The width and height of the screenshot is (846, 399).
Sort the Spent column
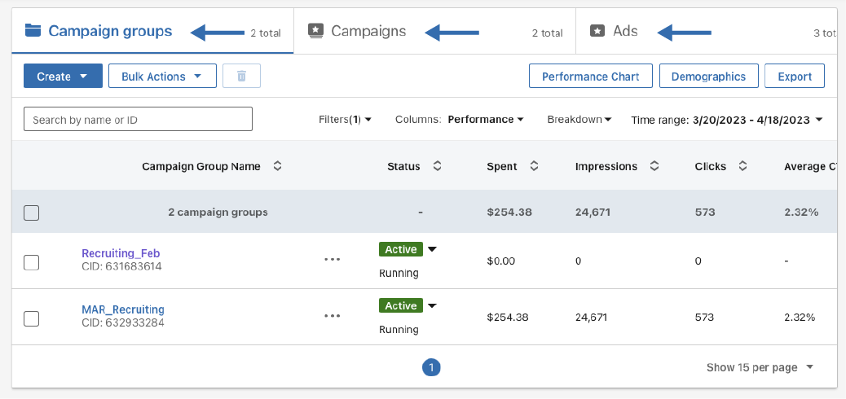(534, 166)
